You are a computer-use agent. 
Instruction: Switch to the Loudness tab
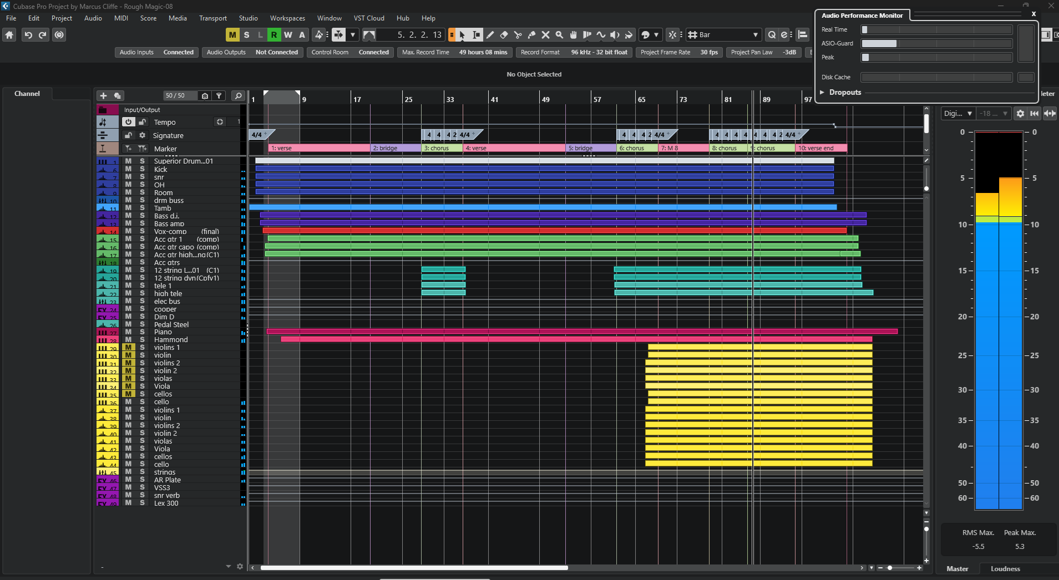(x=1005, y=569)
